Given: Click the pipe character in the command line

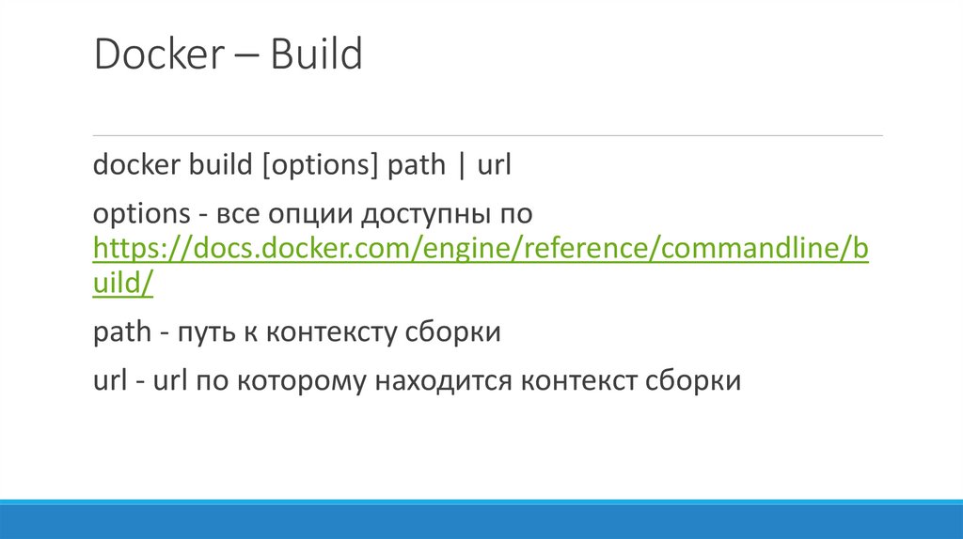Looking at the screenshot, I should [461, 166].
